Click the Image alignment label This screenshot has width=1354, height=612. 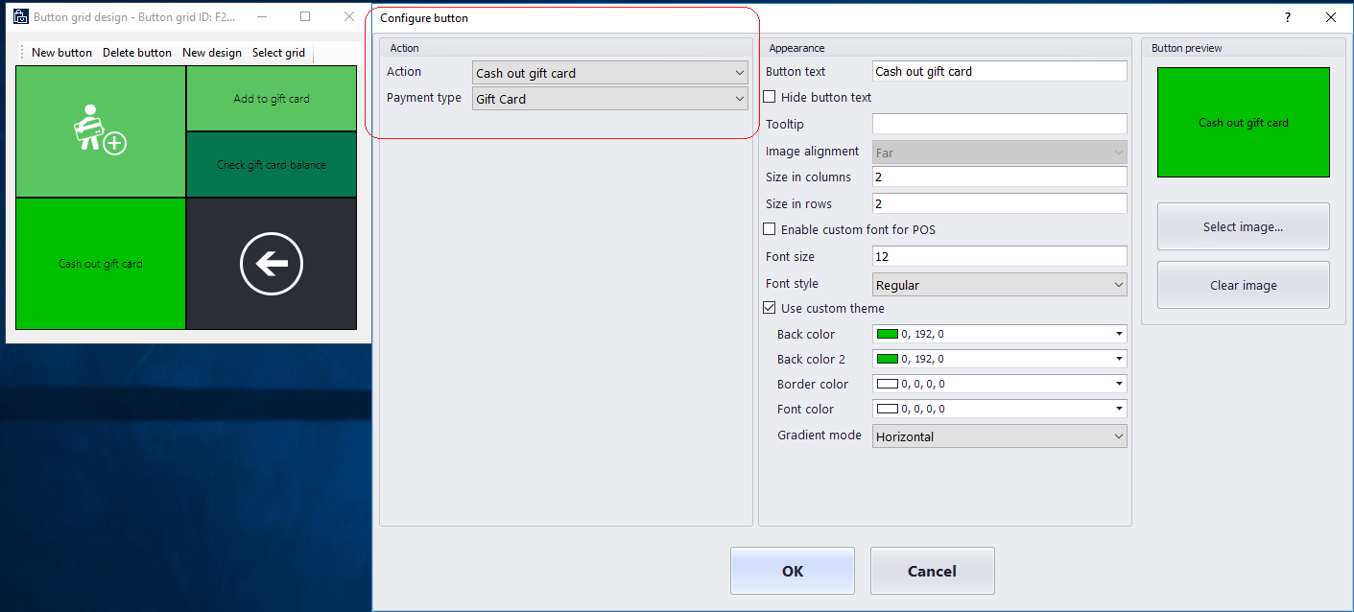click(x=813, y=152)
